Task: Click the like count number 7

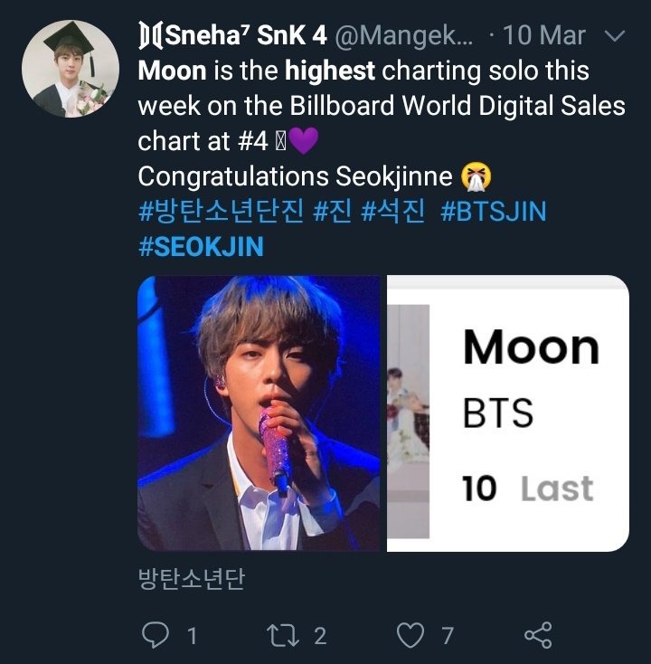Action: pos(447,635)
